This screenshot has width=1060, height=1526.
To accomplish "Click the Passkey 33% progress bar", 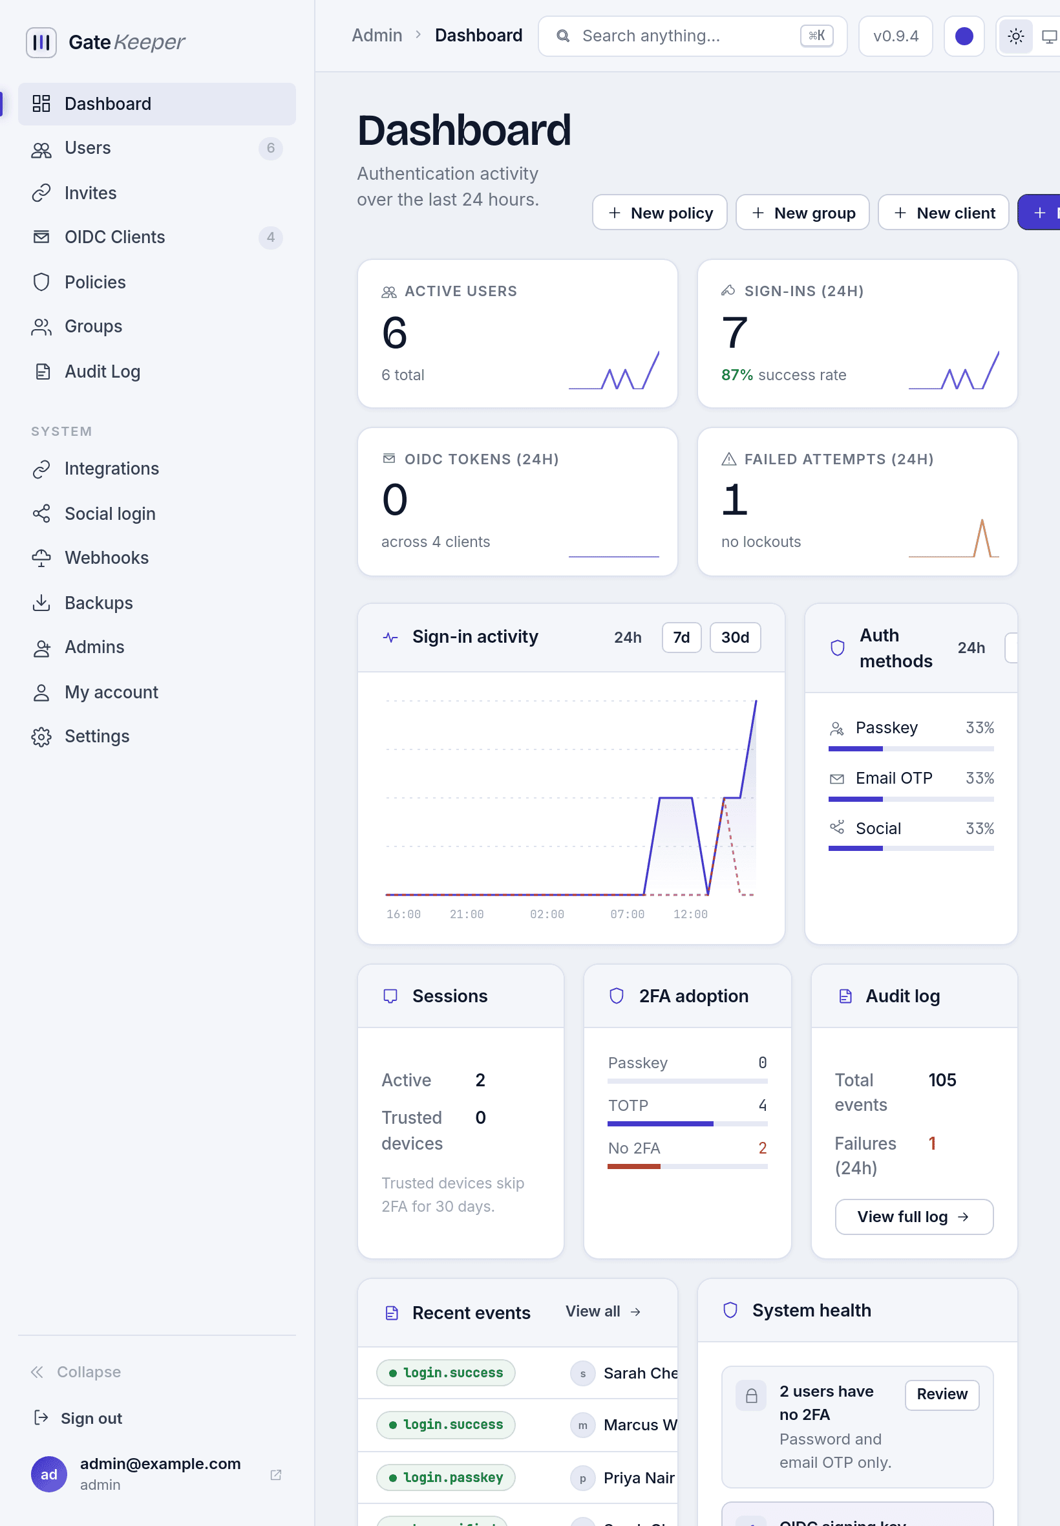I will (x=911, y=749).
